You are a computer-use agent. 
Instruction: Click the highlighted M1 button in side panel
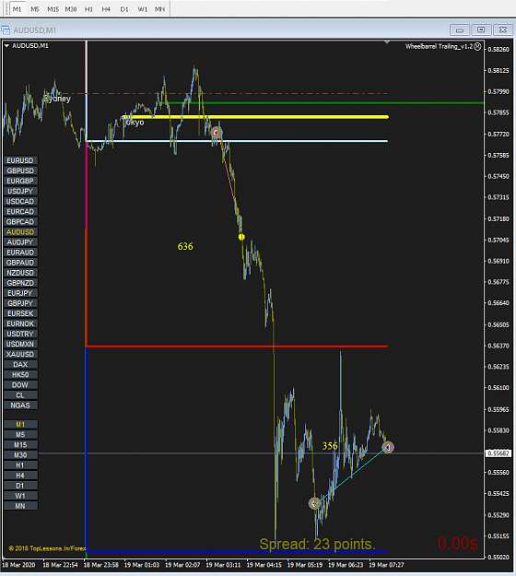coord(20,425)
